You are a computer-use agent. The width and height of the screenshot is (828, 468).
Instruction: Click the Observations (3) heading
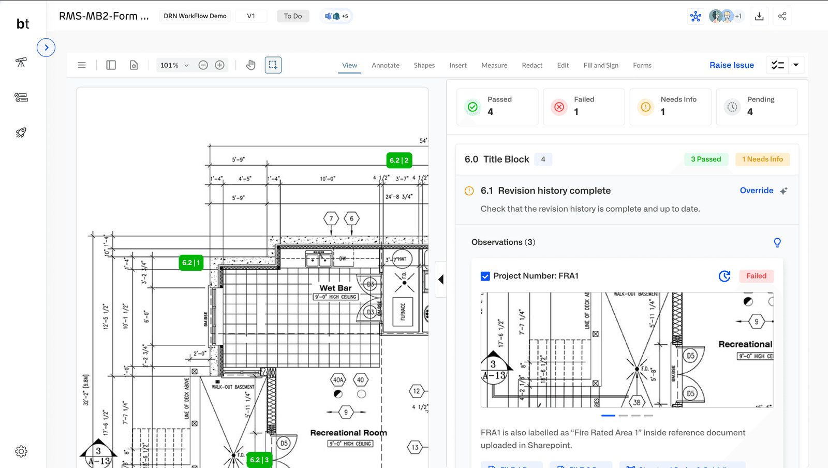click(503, 242)
